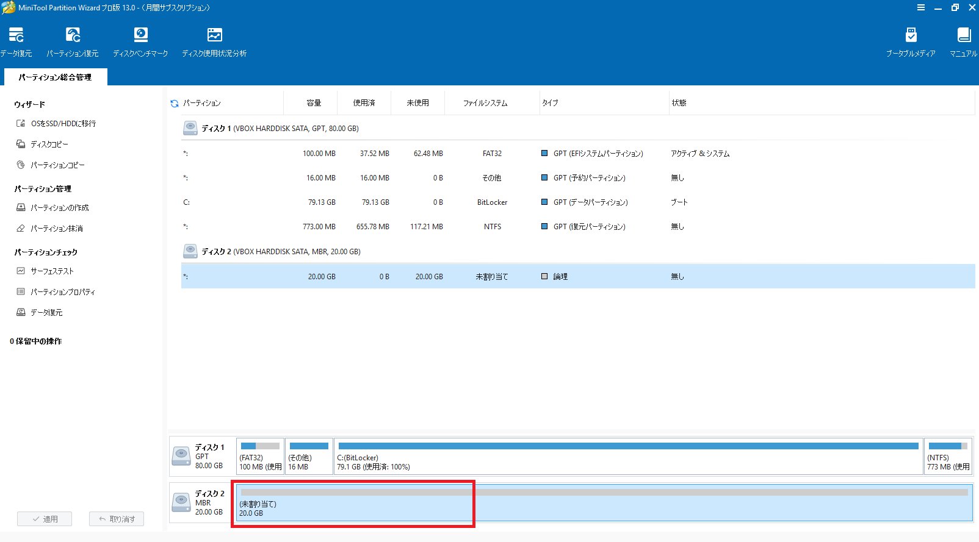979x542 pixels.
Task: Open ディスク使用状況分析 tool
Action: point(214,41)
